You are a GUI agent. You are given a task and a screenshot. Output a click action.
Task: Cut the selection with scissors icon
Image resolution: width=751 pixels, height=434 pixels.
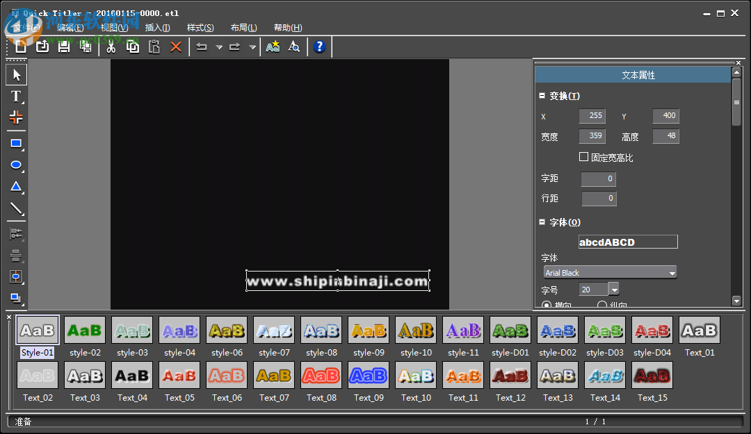111,47
